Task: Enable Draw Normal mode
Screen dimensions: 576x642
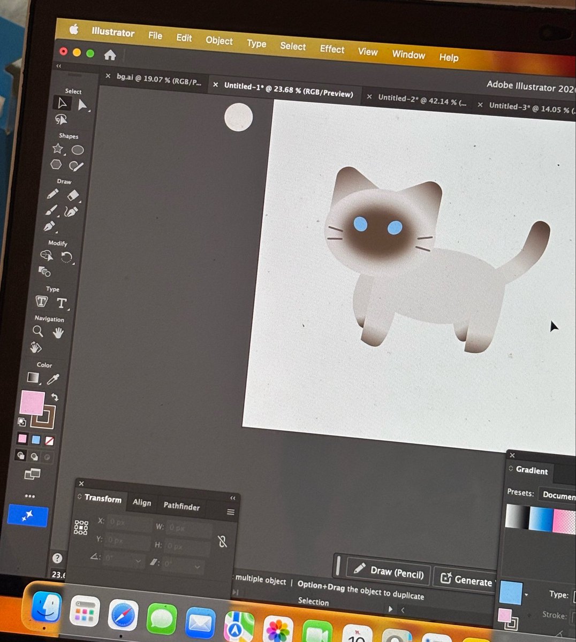Action: pyautogui.click(x=21, y=455)
